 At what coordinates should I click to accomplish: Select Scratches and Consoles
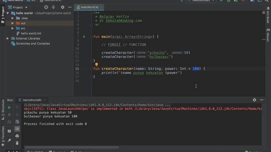point(33,43)
